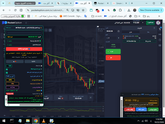Viewport: 165px width, 124px height.
Task: Switch to the closed trades tab
Action: tap(148, 32)
